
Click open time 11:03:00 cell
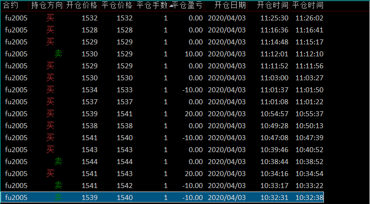pyautogui.click(x=274, y=78)
